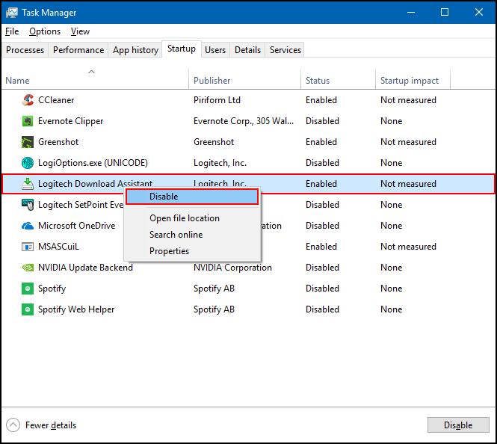Viewport: 497px width, 444px height.
Task: Sort by the Startup impact column header
Action: click(x=413, y=81)
